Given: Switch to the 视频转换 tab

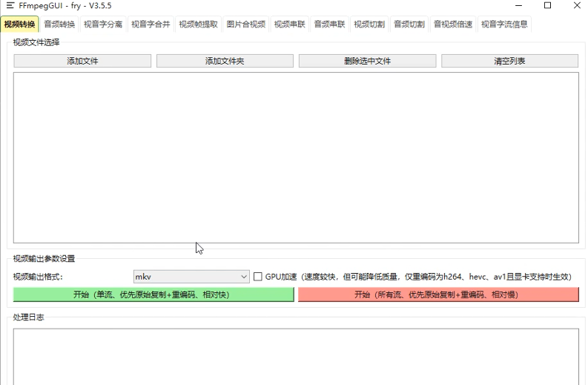Looking at the screenshot, I should [x=19, y=24].
